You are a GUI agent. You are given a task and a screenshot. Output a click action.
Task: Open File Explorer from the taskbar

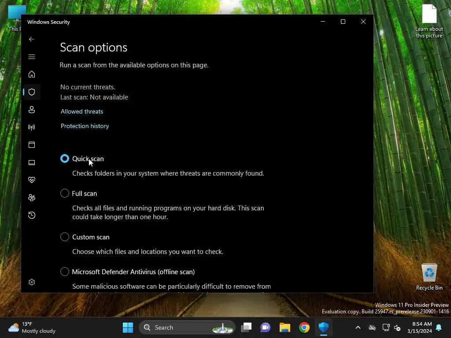point(285,327)
